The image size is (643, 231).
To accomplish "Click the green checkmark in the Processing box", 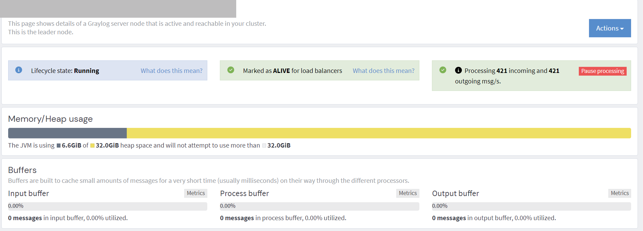I will click(443, 70).
